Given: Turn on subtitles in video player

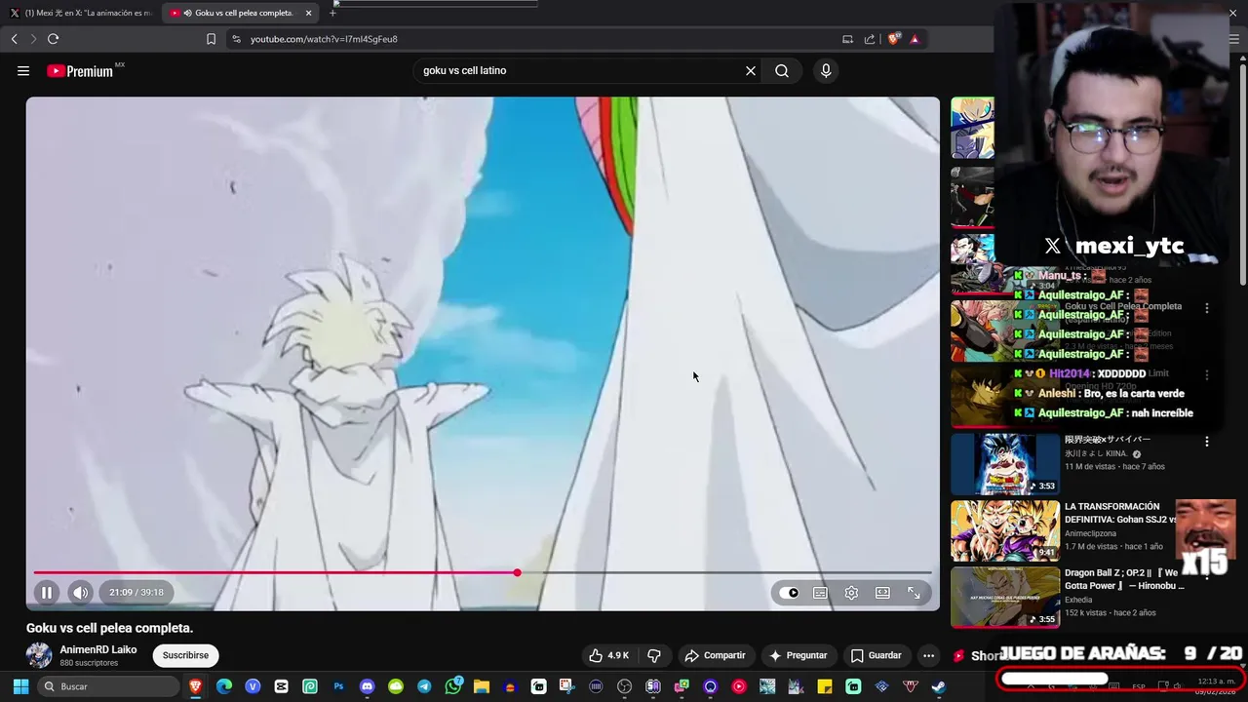Looking at the screenshot, I should (820, 593).
